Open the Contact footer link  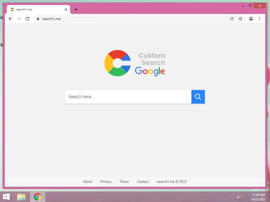[x=143, y=181]
